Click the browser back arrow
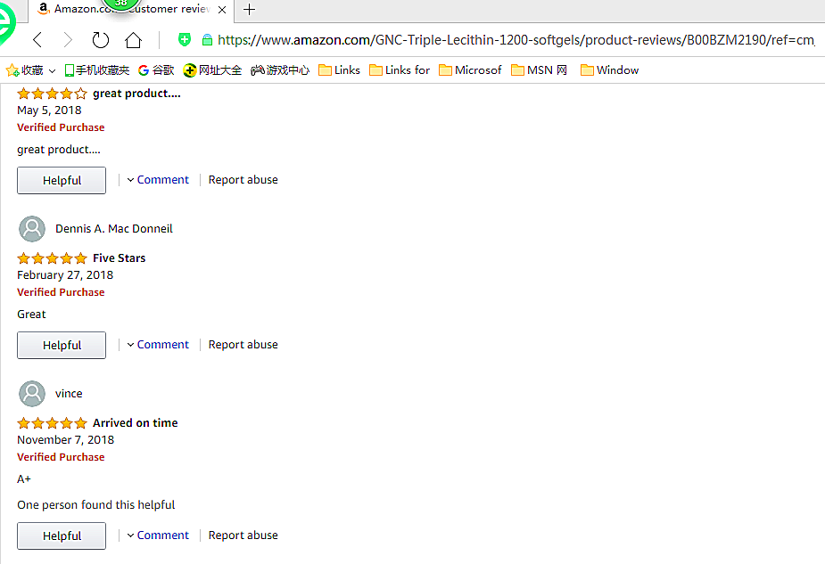Screen dimensions: 825x564 [37, 39]
